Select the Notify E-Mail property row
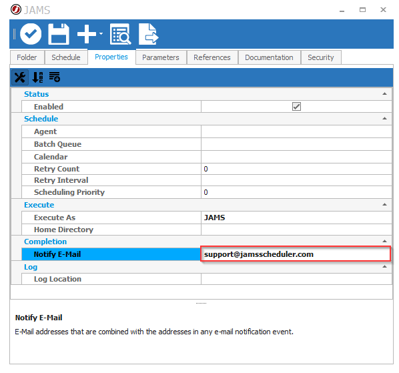This screenshot has width=399, height=373. 111,254
